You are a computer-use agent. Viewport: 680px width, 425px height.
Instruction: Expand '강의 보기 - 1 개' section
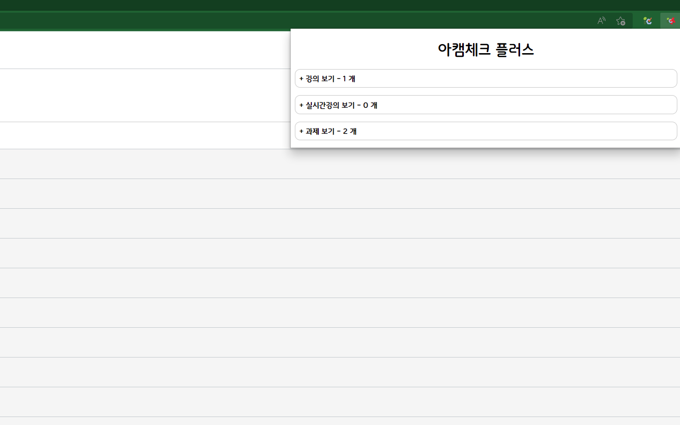pos(486,79)
